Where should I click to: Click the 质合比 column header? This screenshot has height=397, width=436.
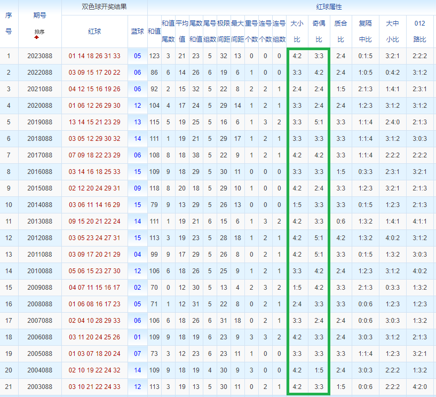tap(341, 31)
